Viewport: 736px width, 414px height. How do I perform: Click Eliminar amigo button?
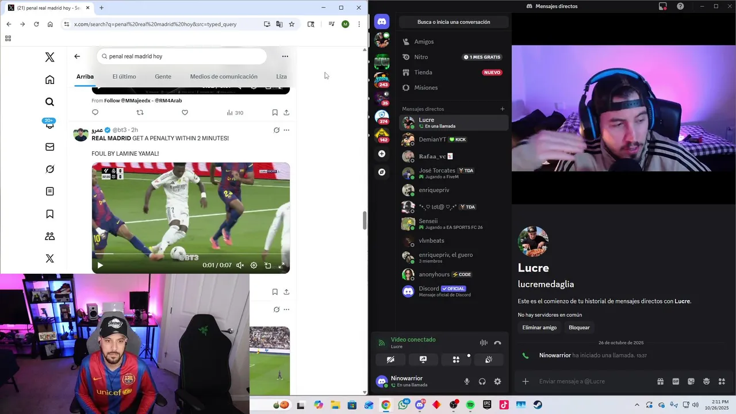pyautogui.click(x=539, y=327)
